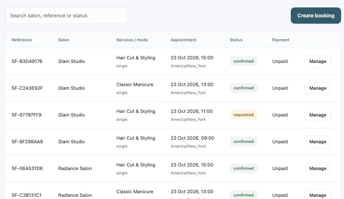Click Glam Studio in SF-B3D49176 row
The image size is (344, 199).
(x=72, y=62)
